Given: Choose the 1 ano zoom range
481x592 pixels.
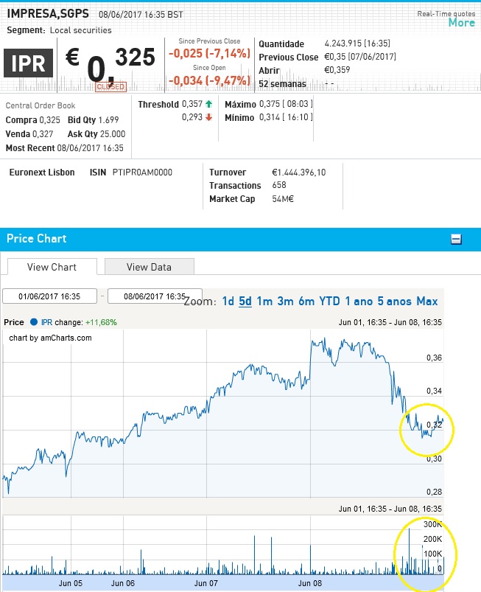Looking at the screenshot, I should 359,302.
